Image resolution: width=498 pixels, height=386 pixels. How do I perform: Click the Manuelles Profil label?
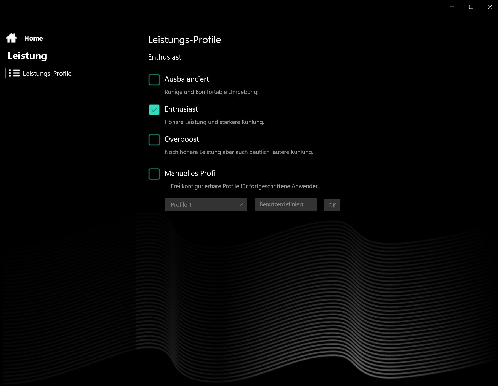click(x=191, y=173)
